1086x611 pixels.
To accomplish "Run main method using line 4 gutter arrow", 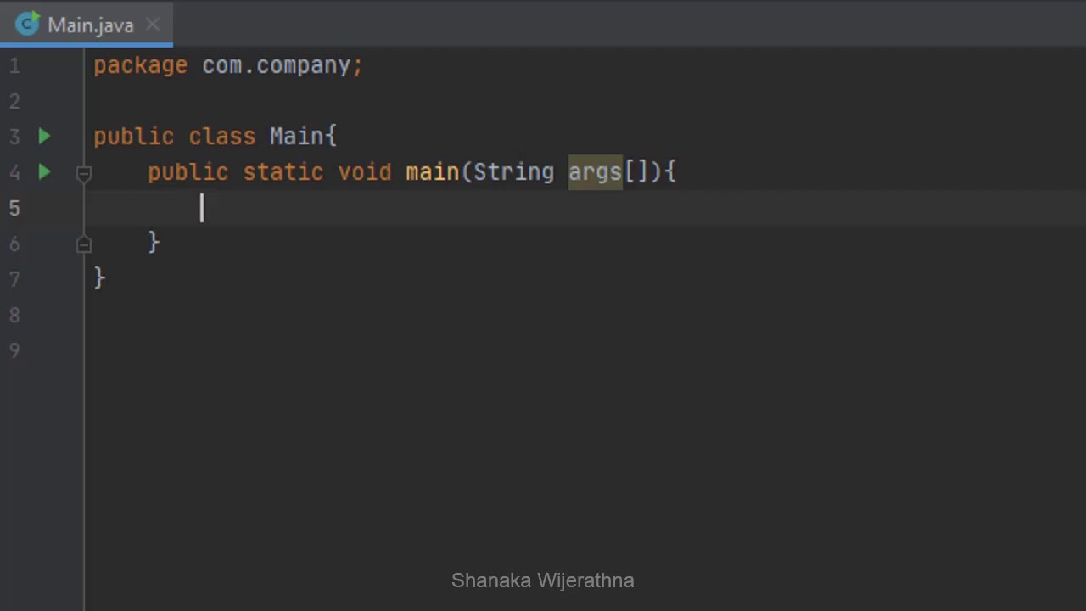I will tap(44, 171).
